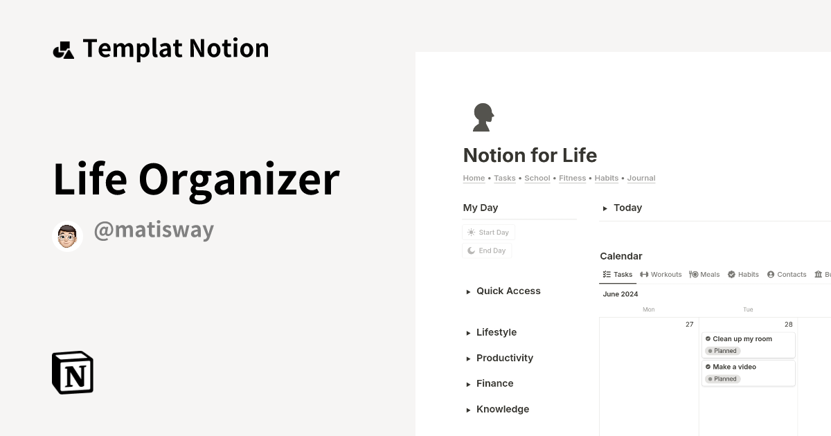Check off the 'Make a video' task

click(708, 367)
